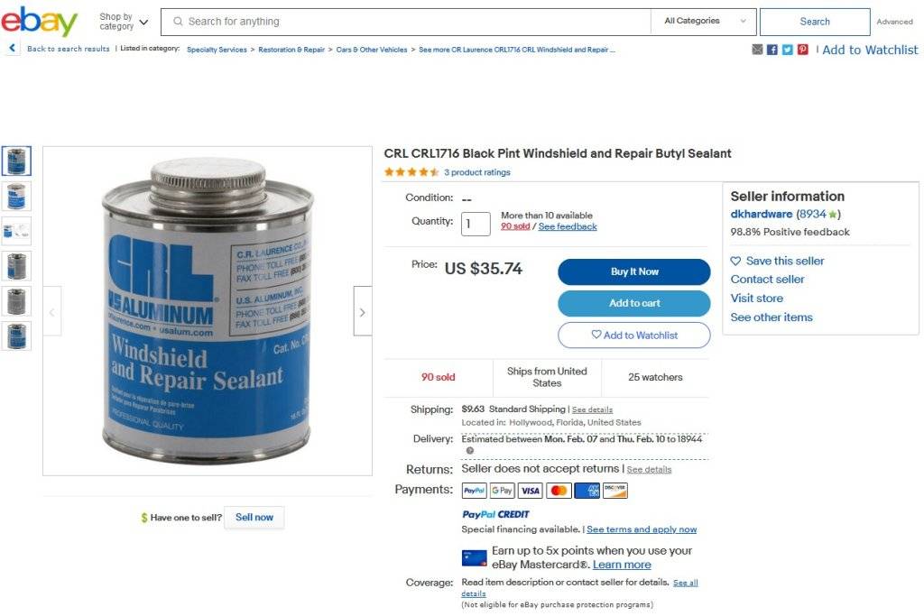Select the second product thumbnail
924x616 pixels.
[x=16, y=196]
